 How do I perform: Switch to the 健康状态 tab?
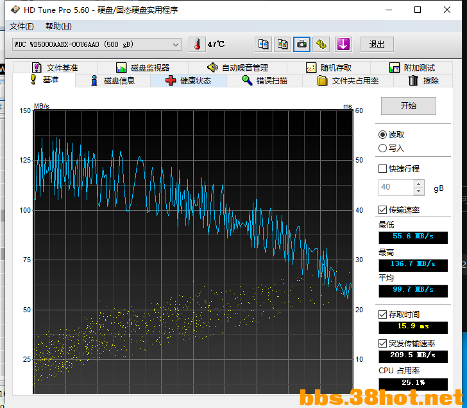[189, 80]
